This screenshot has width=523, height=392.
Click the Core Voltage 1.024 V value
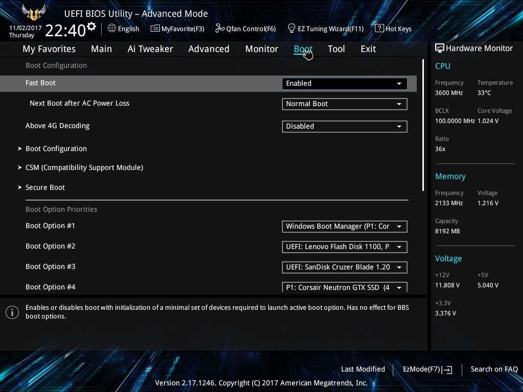pos(488,120)
